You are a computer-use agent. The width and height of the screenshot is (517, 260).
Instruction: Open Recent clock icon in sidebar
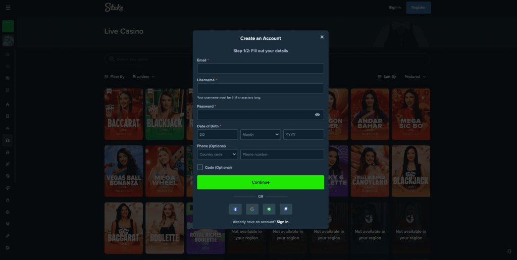8,66
